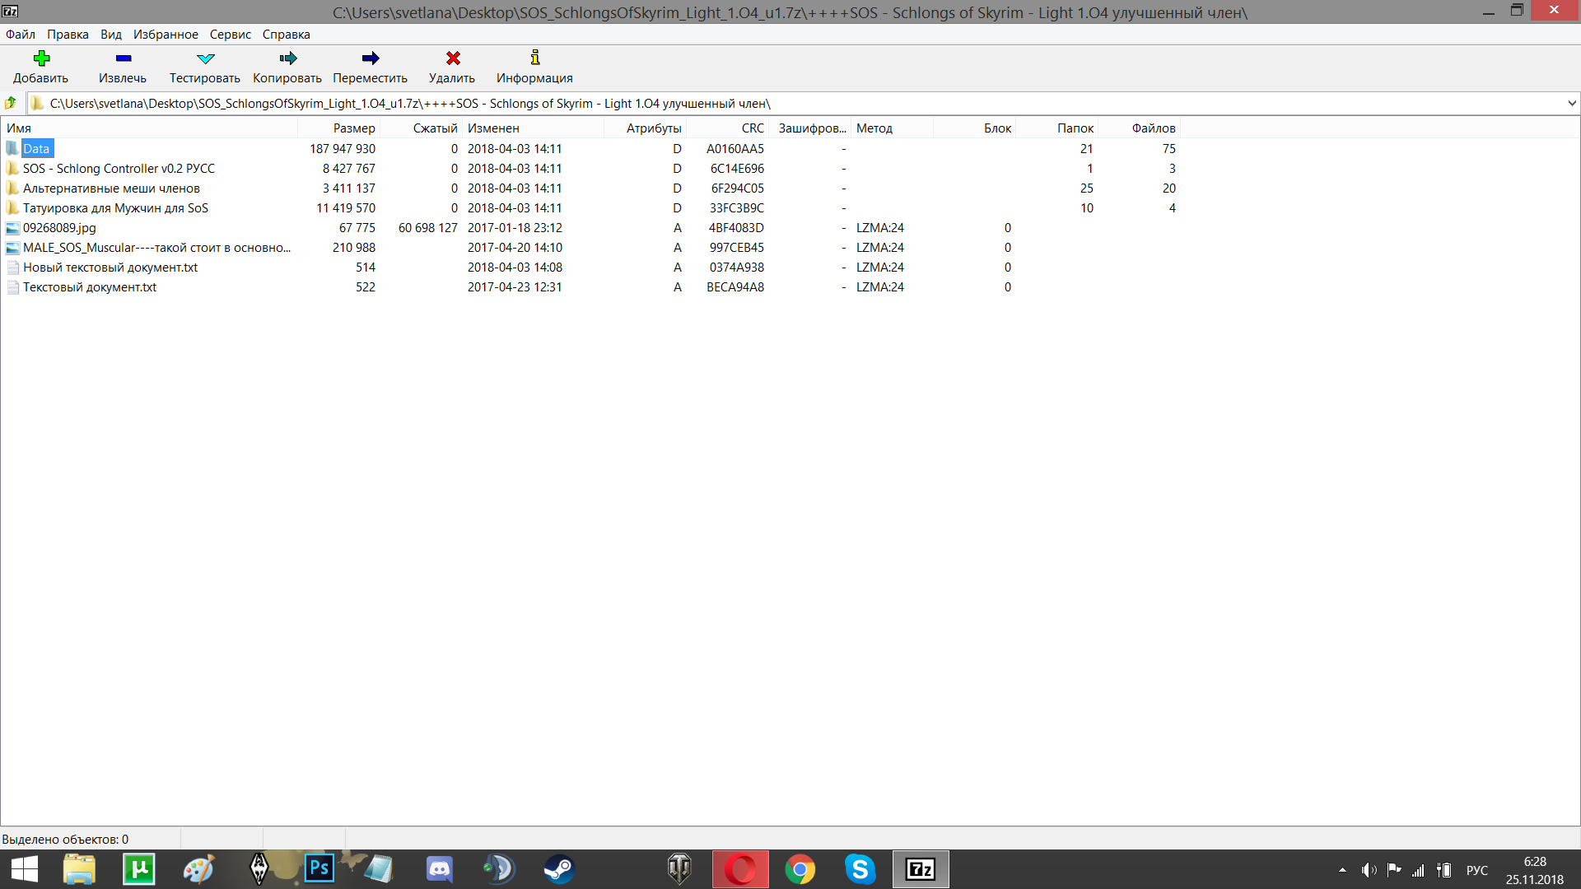Open the Вид menu
The height and width of the screenshot is (889, 1581).
pyautogui.click(x=111, y=35)
